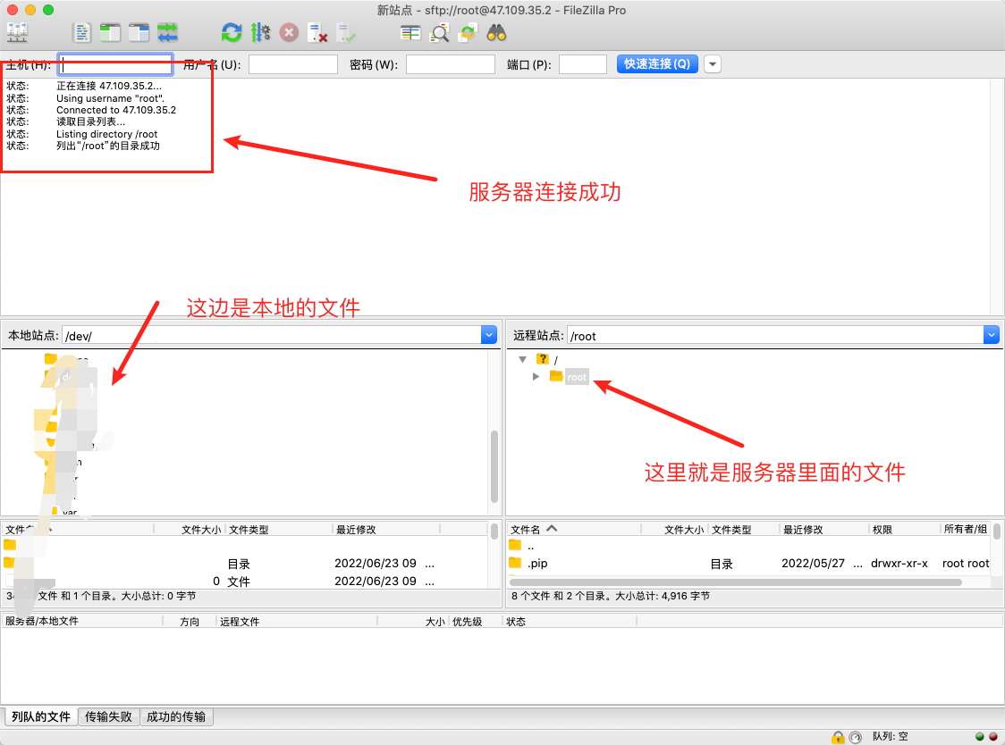Screen dimensions: 1005x745
Task: Cancel the current operation with red X icon
Action: [x=289, y=32]
